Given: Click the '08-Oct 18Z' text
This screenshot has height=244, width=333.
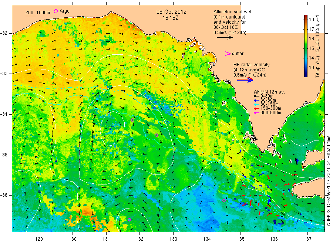Looking at the screenshot, I should (x=226, y=27).
